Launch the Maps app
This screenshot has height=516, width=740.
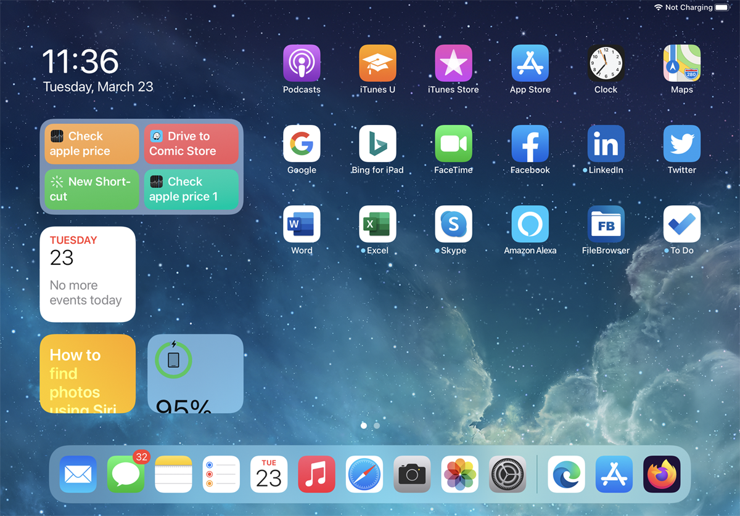click(682, 63)
